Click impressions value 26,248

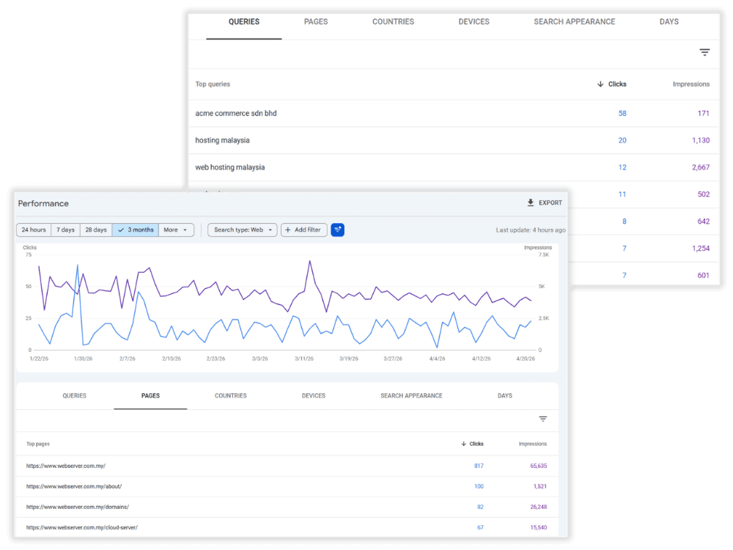[x=539, y=507]
